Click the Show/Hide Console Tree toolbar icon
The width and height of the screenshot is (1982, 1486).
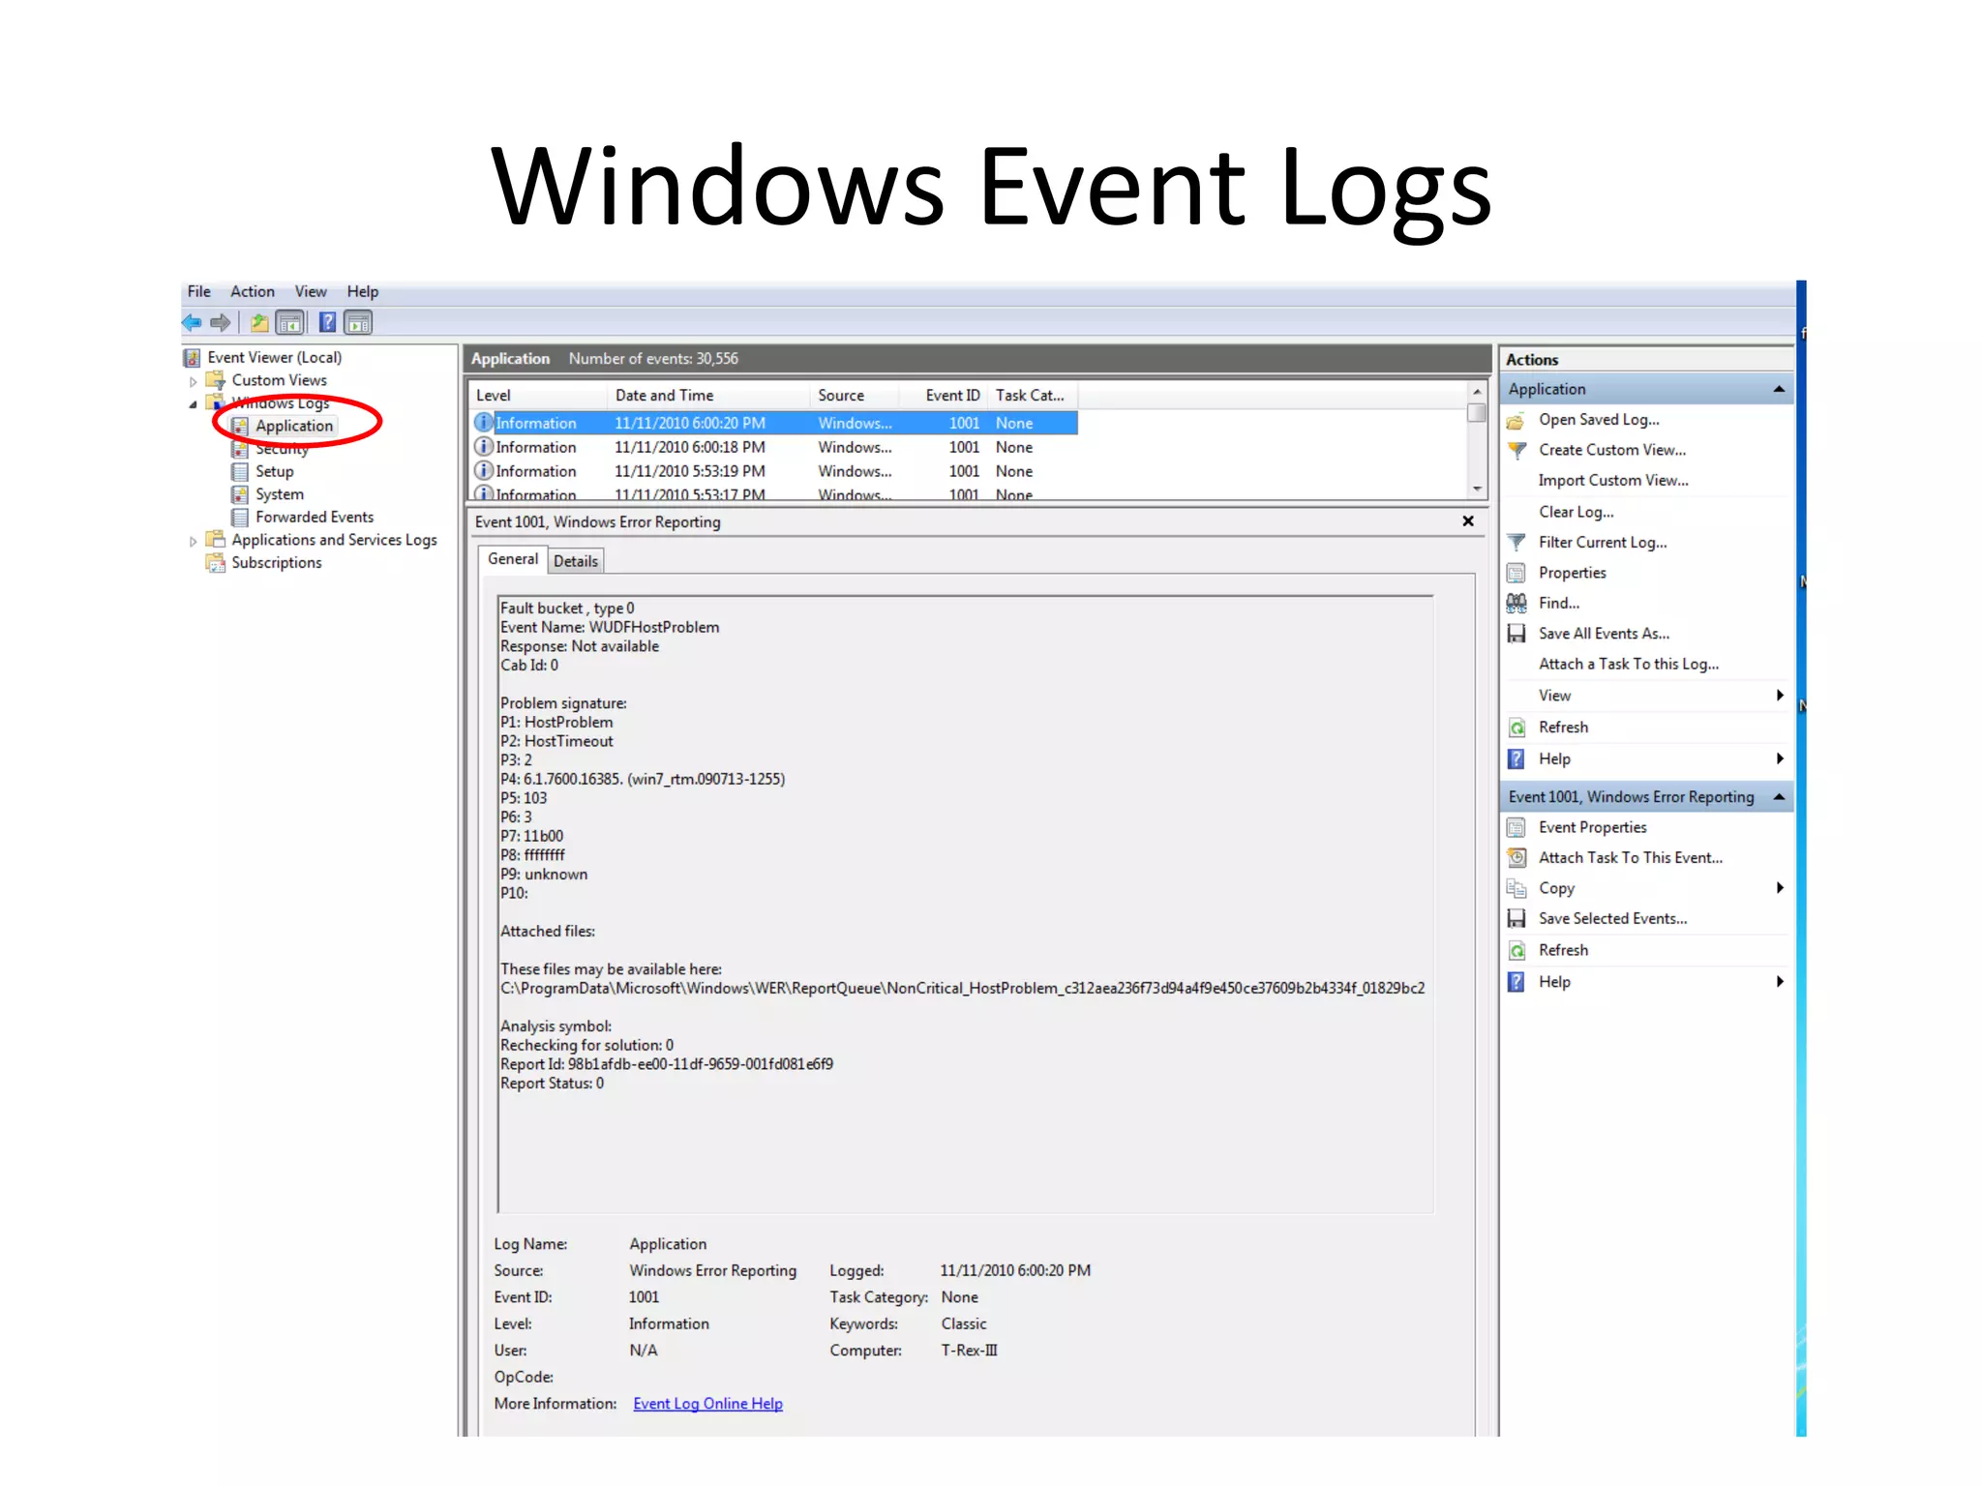click(x=289, y=323)
